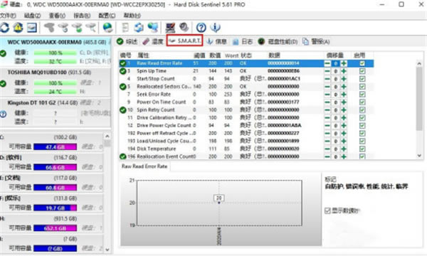Toggle enable checkbox for Power On Time Count
427x256 pixels.
click(362, 102)
